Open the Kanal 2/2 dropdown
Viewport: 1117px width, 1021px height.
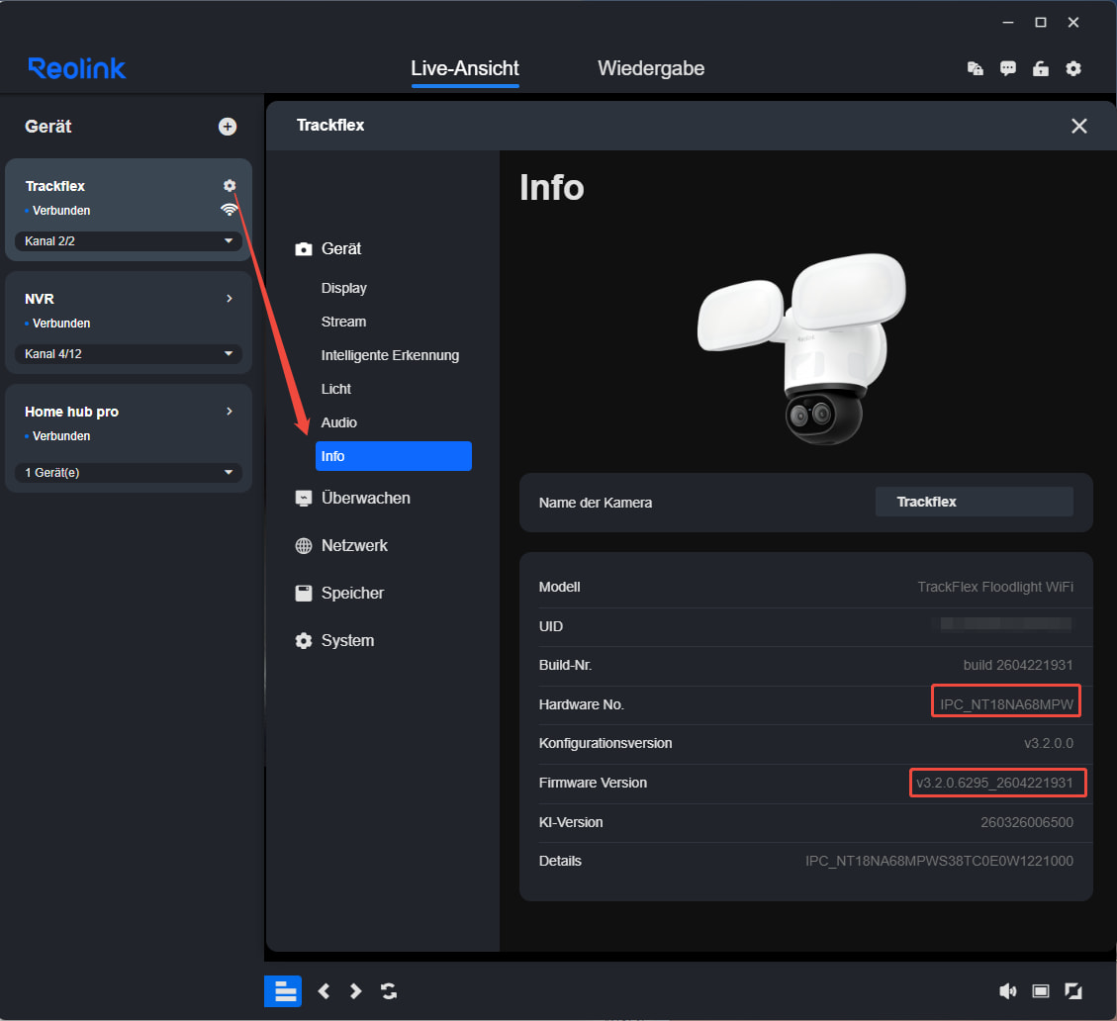129,240
